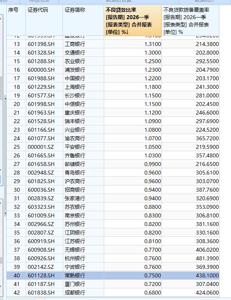Select 杭州银行 name cell
231x300 pixels.
(x=84, y=258)
